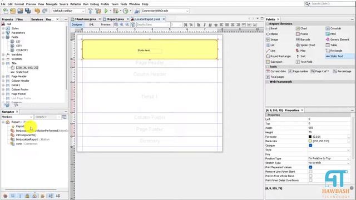Switch to the XML view button
This screenshot has width=356, height=200.
pos(91,24)
